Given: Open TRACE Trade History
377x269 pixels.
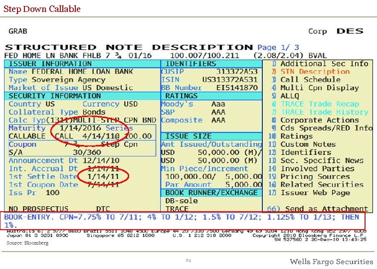Looking at the screenshot, I should pos(320,112).
